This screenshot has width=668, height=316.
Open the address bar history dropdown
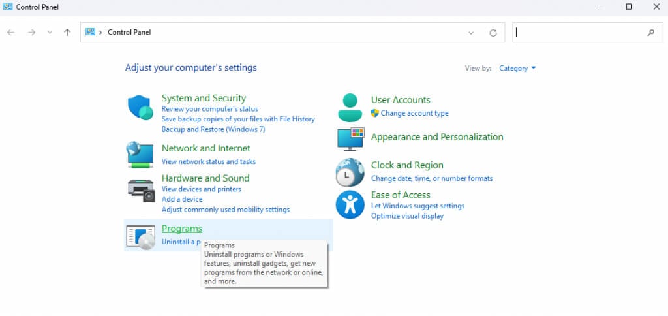click(x=471, y=33)
